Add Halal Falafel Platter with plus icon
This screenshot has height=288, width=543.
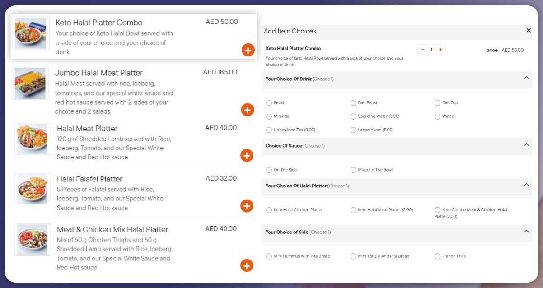click(x=247, y=206)
